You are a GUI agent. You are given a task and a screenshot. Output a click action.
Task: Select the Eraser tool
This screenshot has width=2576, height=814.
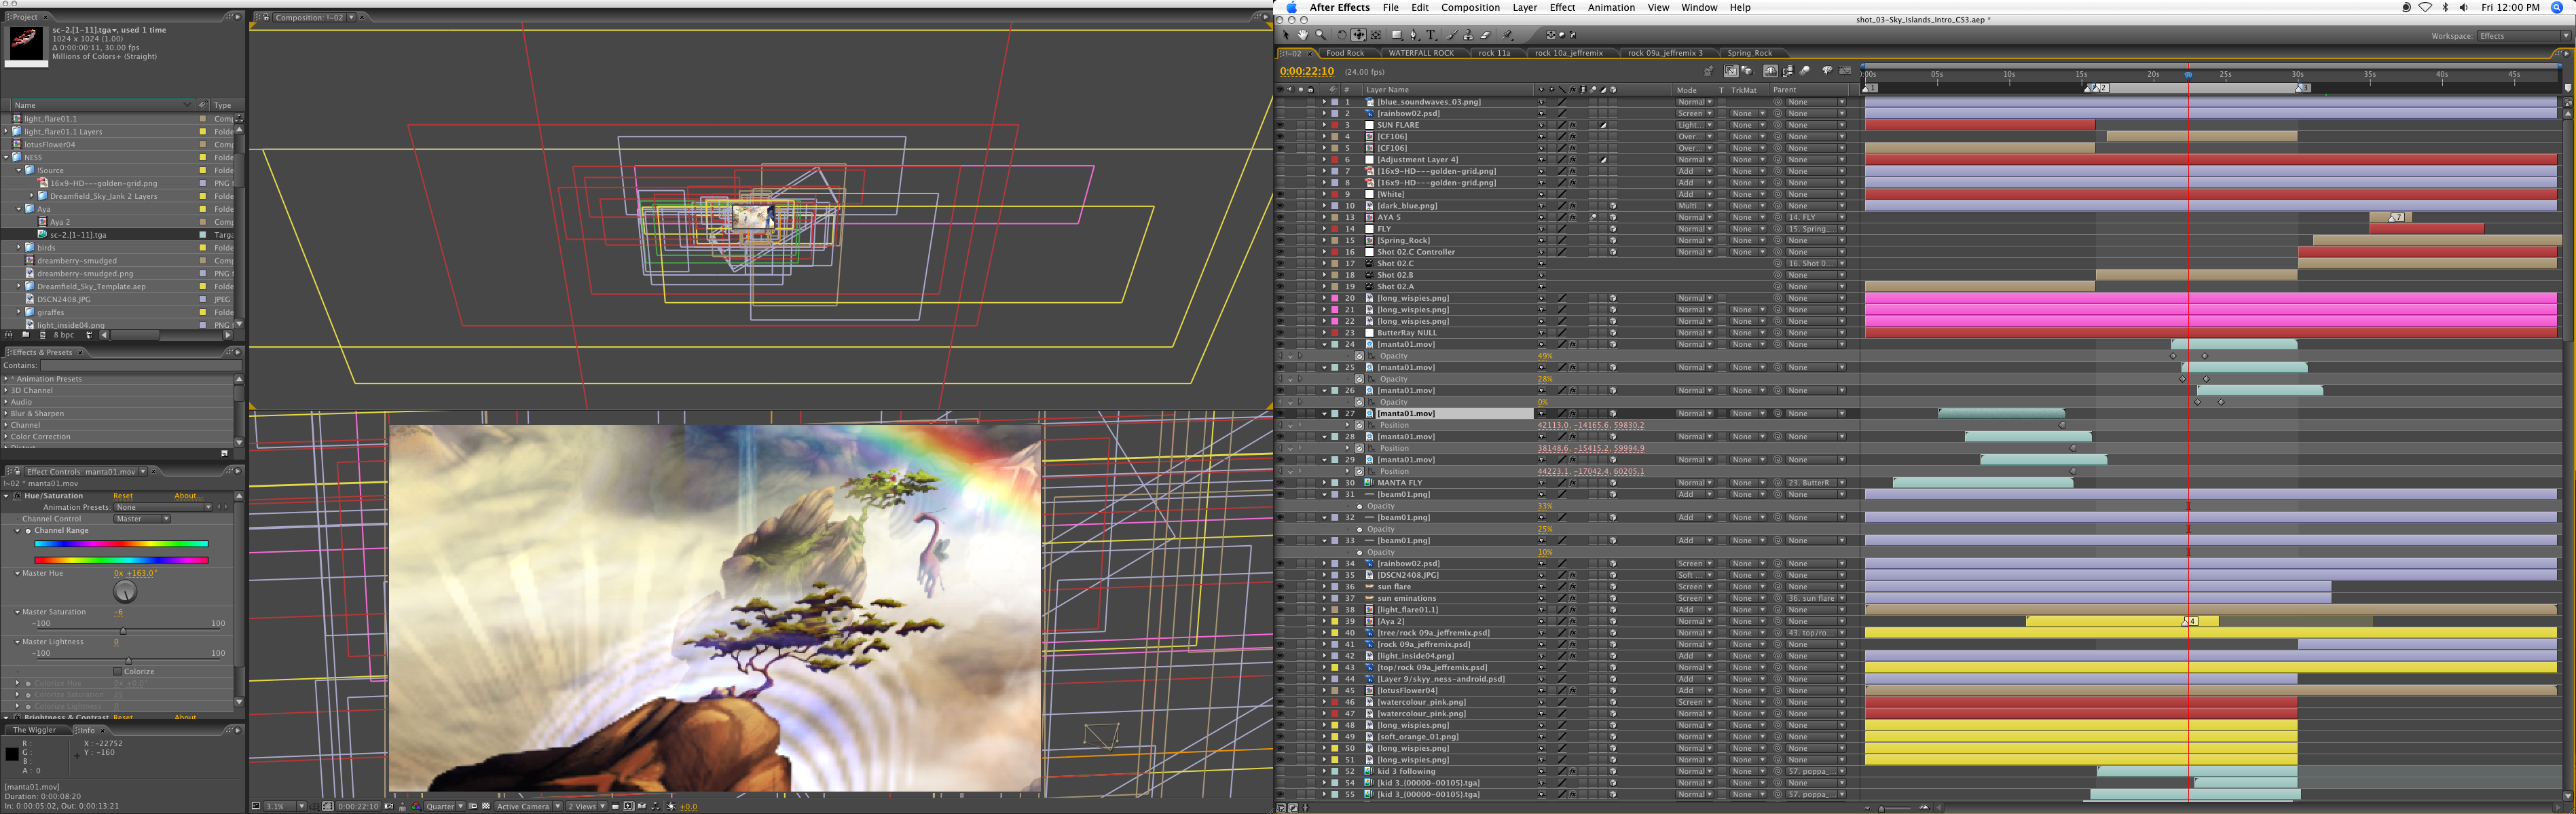tap(1486, 35)
